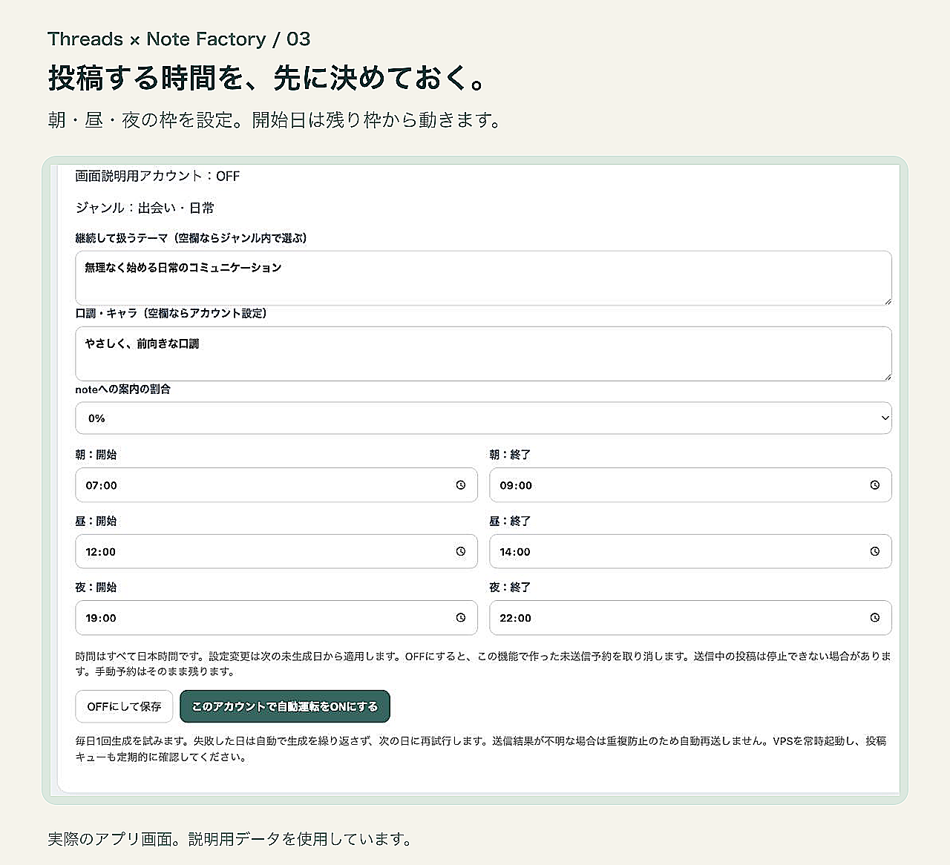Click the 14:00 noon end time value

pyautogui.click(x=515, y=552)
